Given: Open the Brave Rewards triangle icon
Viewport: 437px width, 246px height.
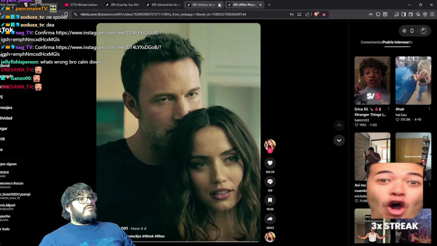Looking at the screenshot, I should coord(324,14).
